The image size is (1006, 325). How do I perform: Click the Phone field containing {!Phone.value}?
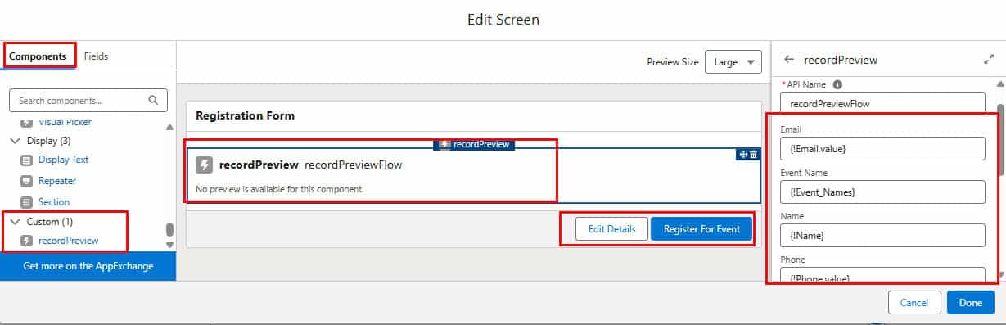pyautogui.click(x=882, y=275)
